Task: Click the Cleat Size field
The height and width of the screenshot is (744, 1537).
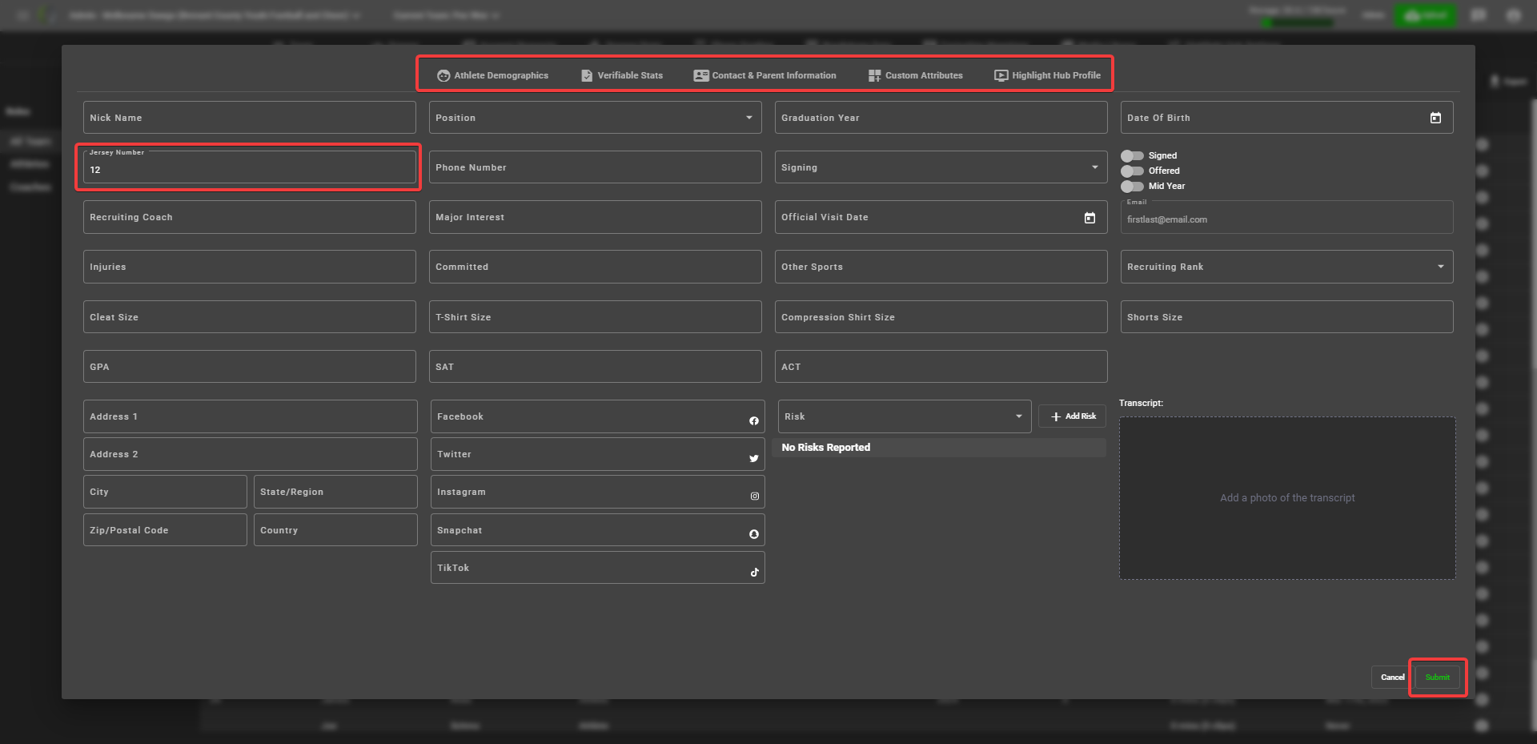Action: point(250,317)
